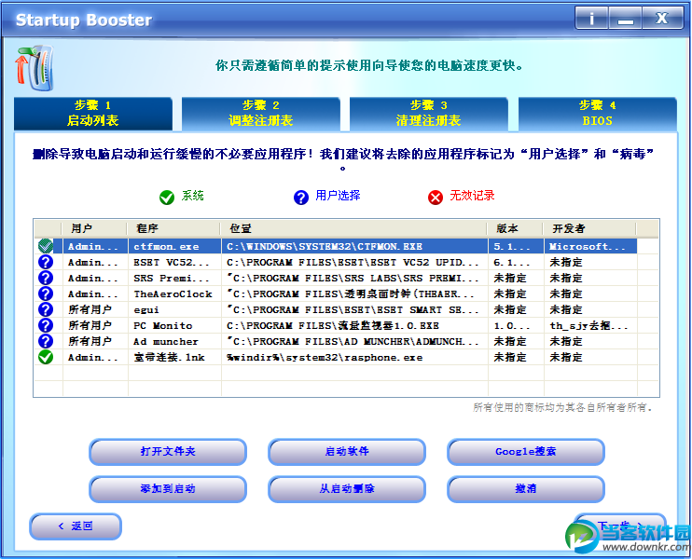This screenshot has height=560, width=692.
Task: Click status icon of ctfmon.exe row
Action: 46,246
